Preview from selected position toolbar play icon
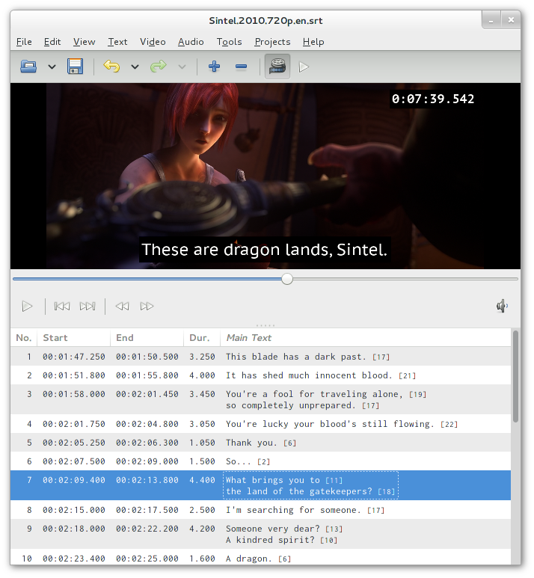 [304, 67]
